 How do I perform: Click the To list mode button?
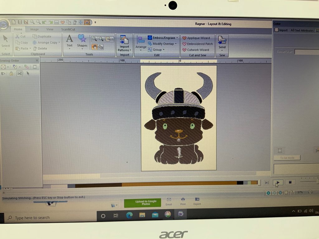[x=287, y=158]
